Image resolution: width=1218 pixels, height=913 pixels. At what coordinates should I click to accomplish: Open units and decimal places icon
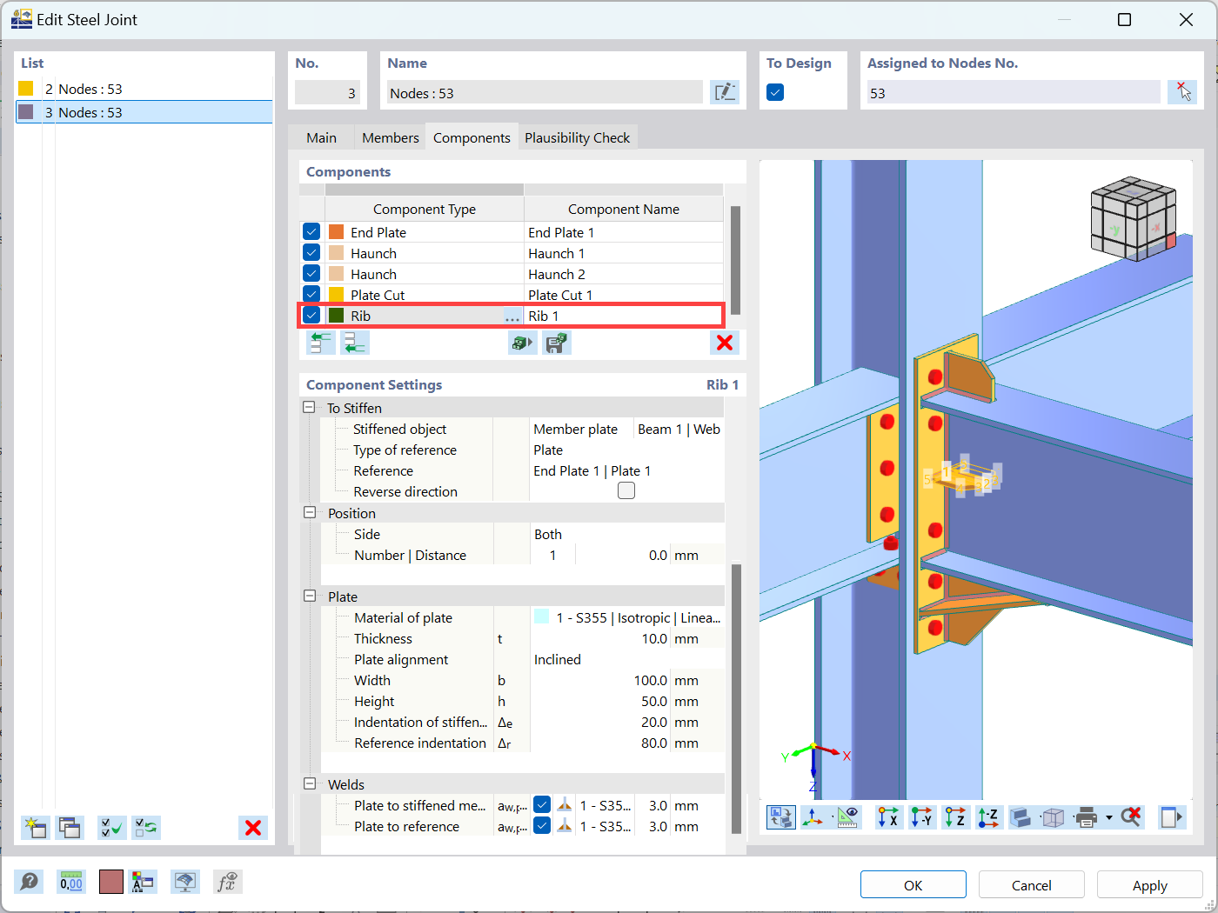(71, 883)
